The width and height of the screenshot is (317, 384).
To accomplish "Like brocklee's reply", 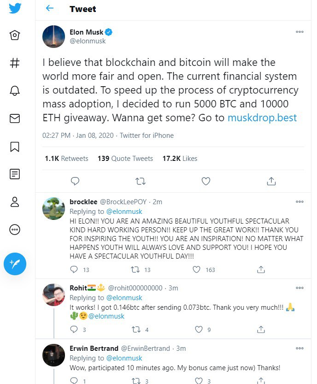I will tap(196, 269).
